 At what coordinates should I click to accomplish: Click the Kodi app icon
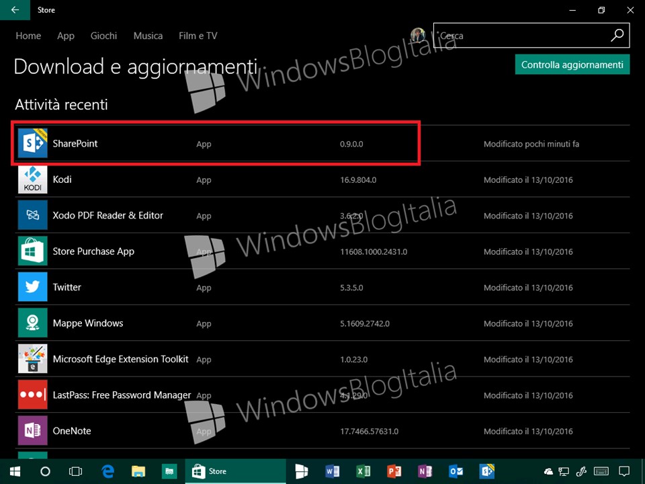tap(32, 179)
